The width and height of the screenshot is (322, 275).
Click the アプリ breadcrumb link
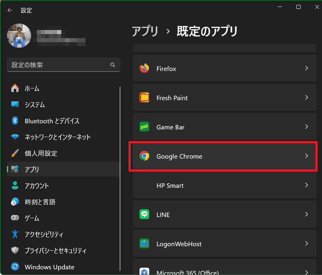pyautogui.click(x=145, y=31)
